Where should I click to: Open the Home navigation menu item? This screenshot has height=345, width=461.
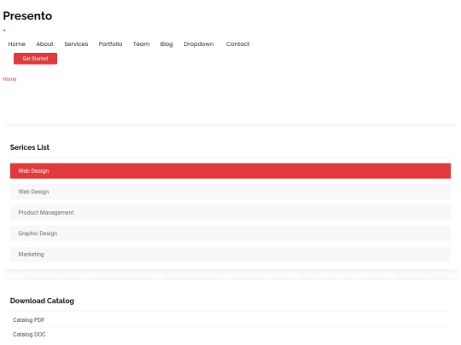[x=17, y=44]
